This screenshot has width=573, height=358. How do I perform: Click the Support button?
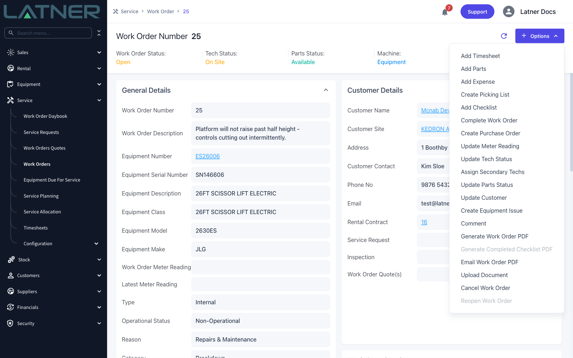[477, 11]
